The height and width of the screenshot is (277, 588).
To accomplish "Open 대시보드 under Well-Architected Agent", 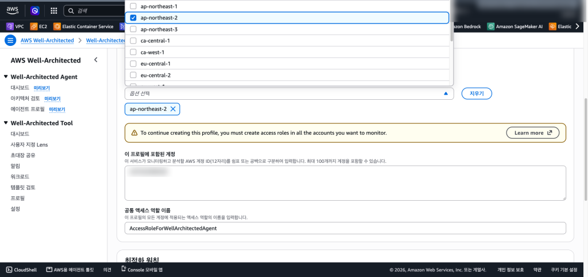I will point(20,88).
